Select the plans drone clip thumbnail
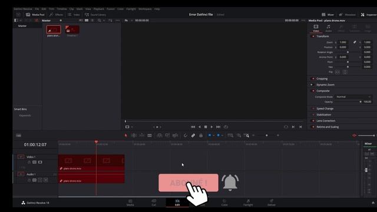The image size is (377, 212). [x=54, y=30]
